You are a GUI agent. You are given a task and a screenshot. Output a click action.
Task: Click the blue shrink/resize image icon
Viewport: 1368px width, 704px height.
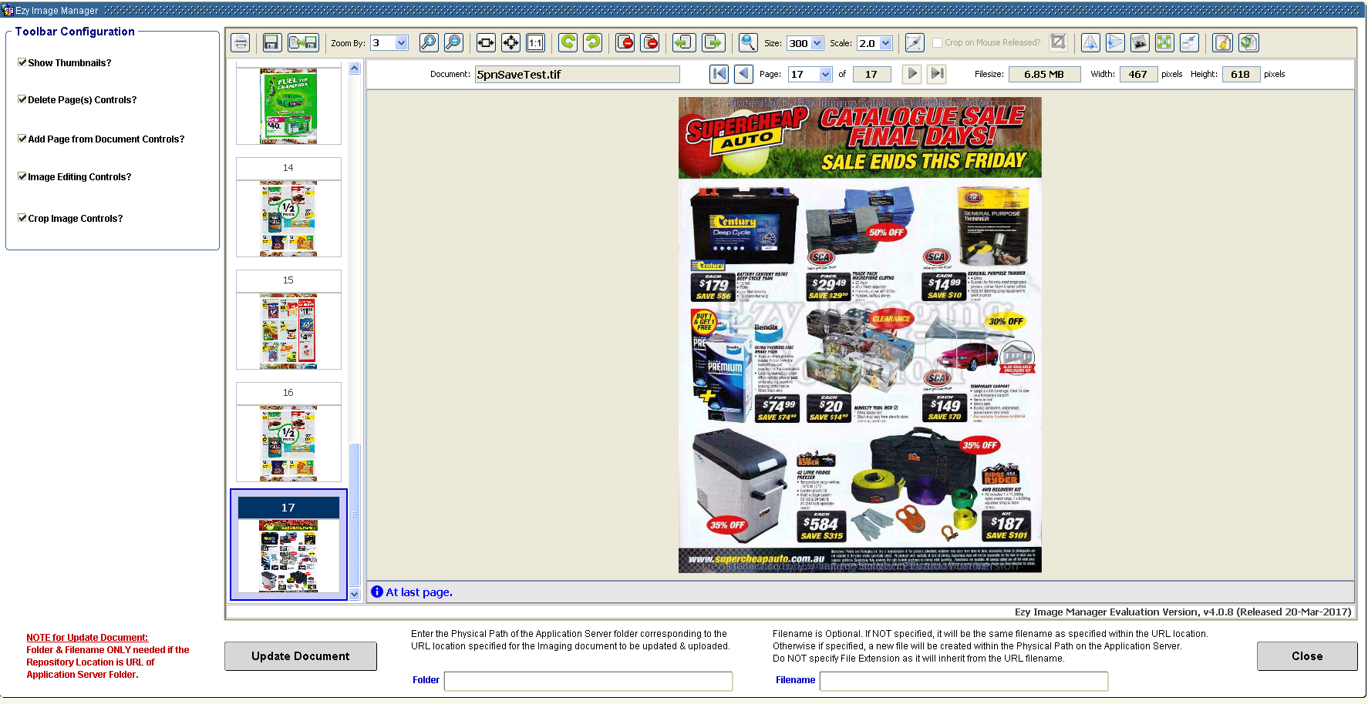(1189, 43)
